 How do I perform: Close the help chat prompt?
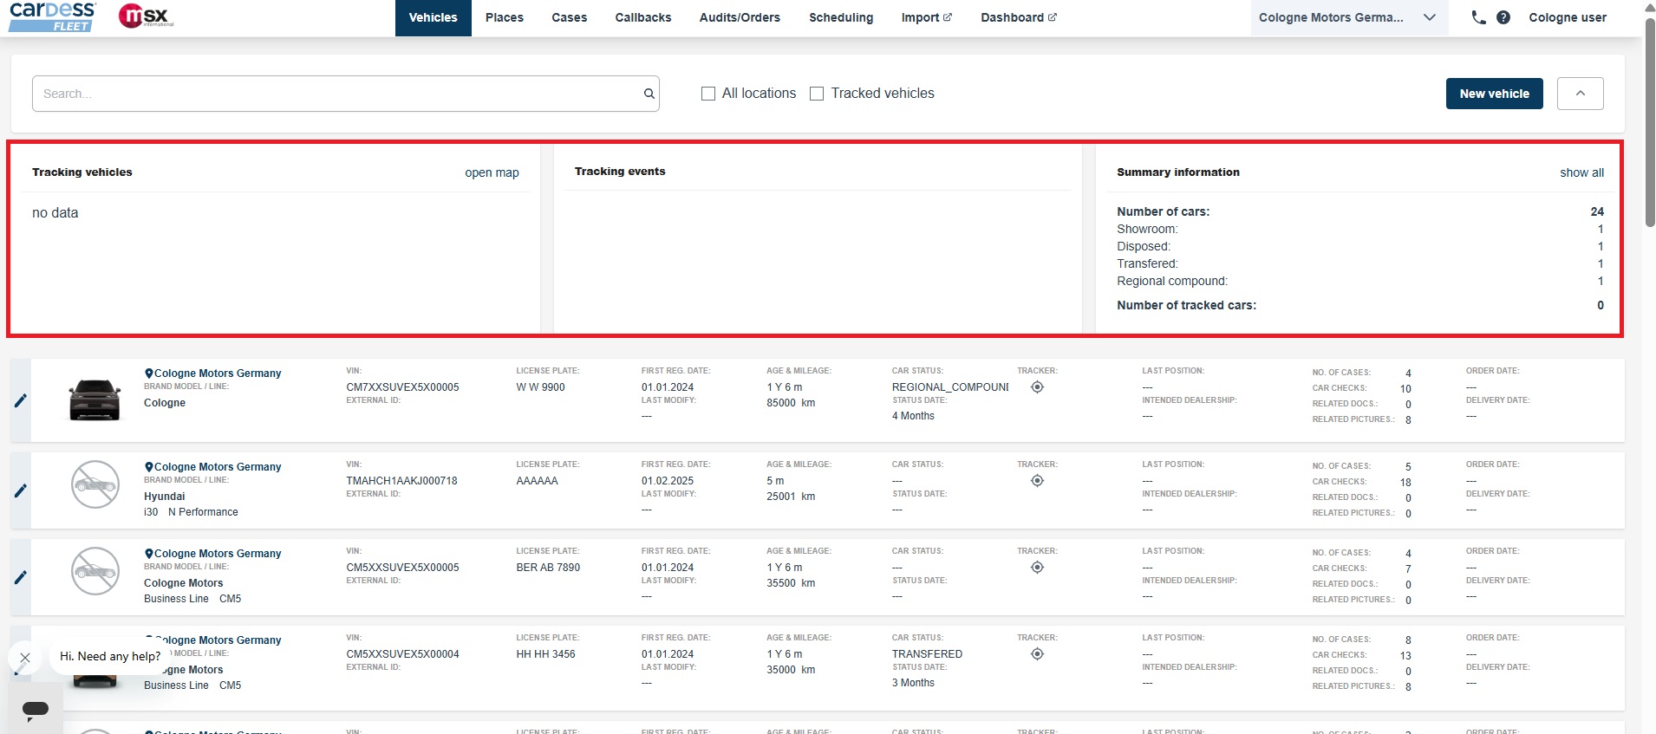coord(25,658)
